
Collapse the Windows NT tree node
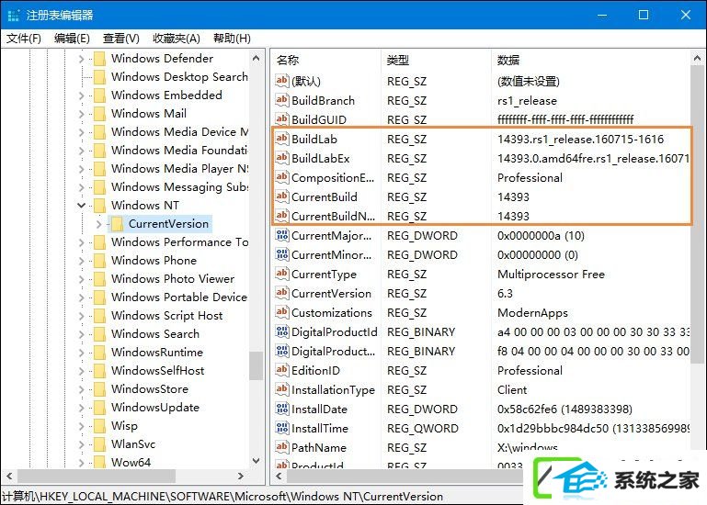coord(81,206)
